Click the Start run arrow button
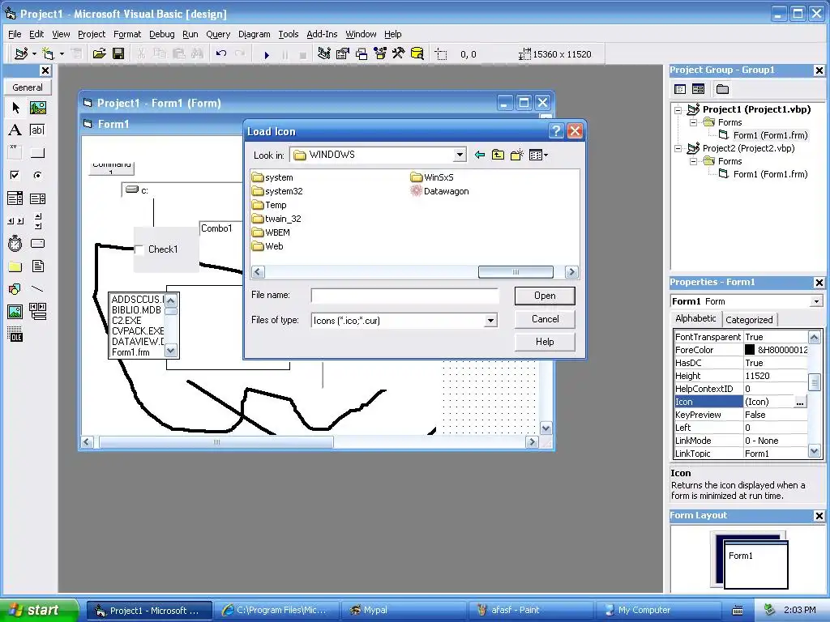Image resolution: width=830 pixels, height=622 pixels. pos(267,54)
